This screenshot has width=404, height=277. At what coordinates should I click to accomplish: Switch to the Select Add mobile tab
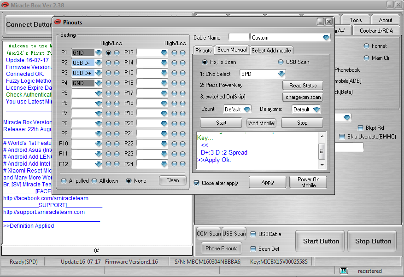(x=271, y=51)
